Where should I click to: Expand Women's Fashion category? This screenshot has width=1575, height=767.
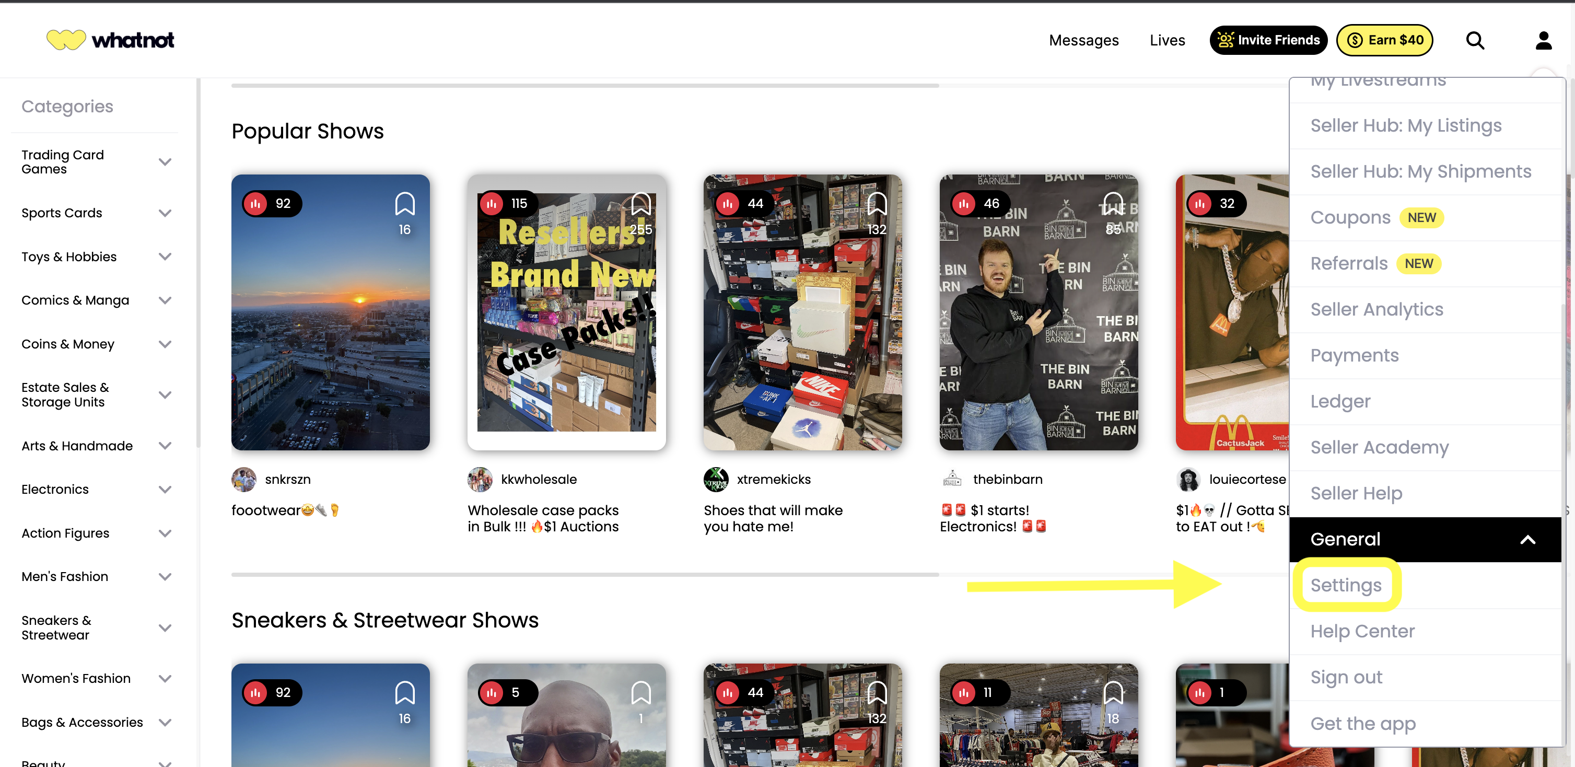click(x=165, y=679)
